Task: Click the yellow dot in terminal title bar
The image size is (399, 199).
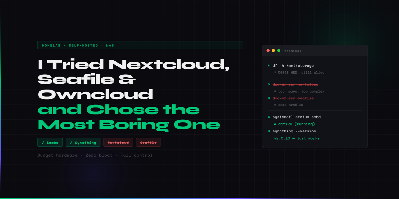Action: [x=273, y=51]
